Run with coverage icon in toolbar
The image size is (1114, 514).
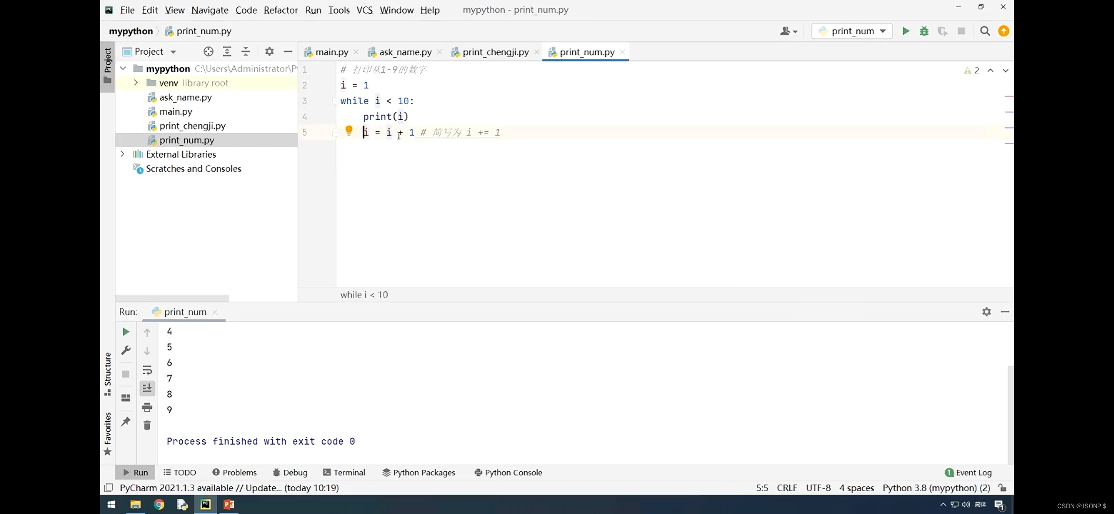943,31
